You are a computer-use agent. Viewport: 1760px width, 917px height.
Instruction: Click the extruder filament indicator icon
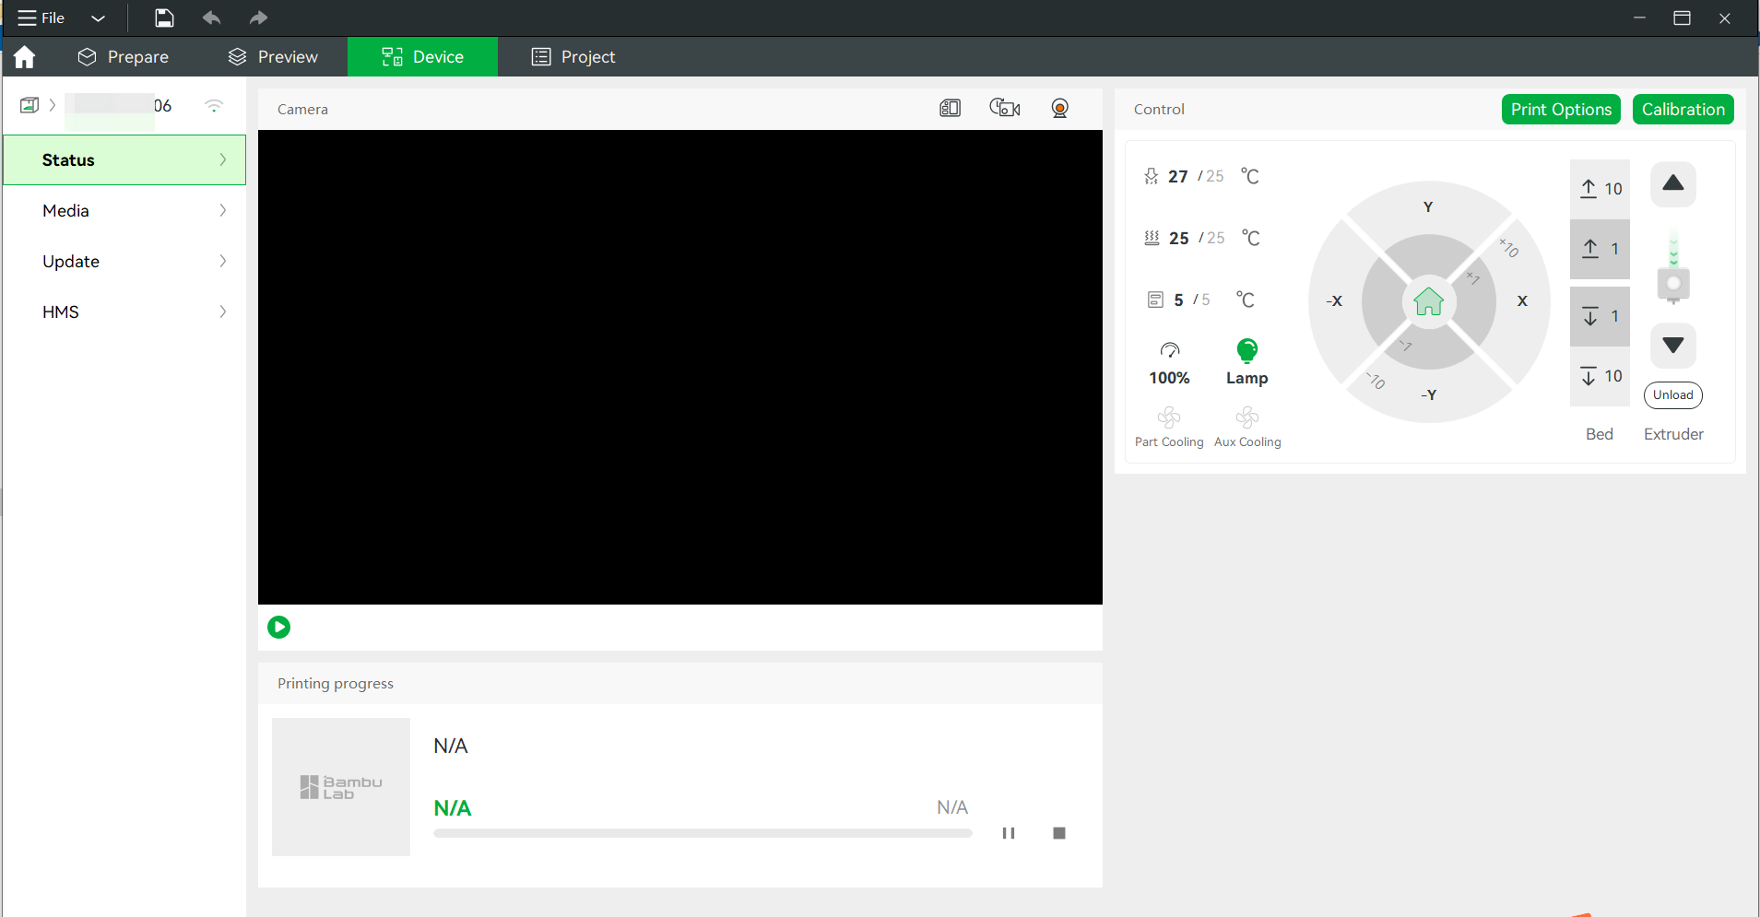pos(1673,267)
